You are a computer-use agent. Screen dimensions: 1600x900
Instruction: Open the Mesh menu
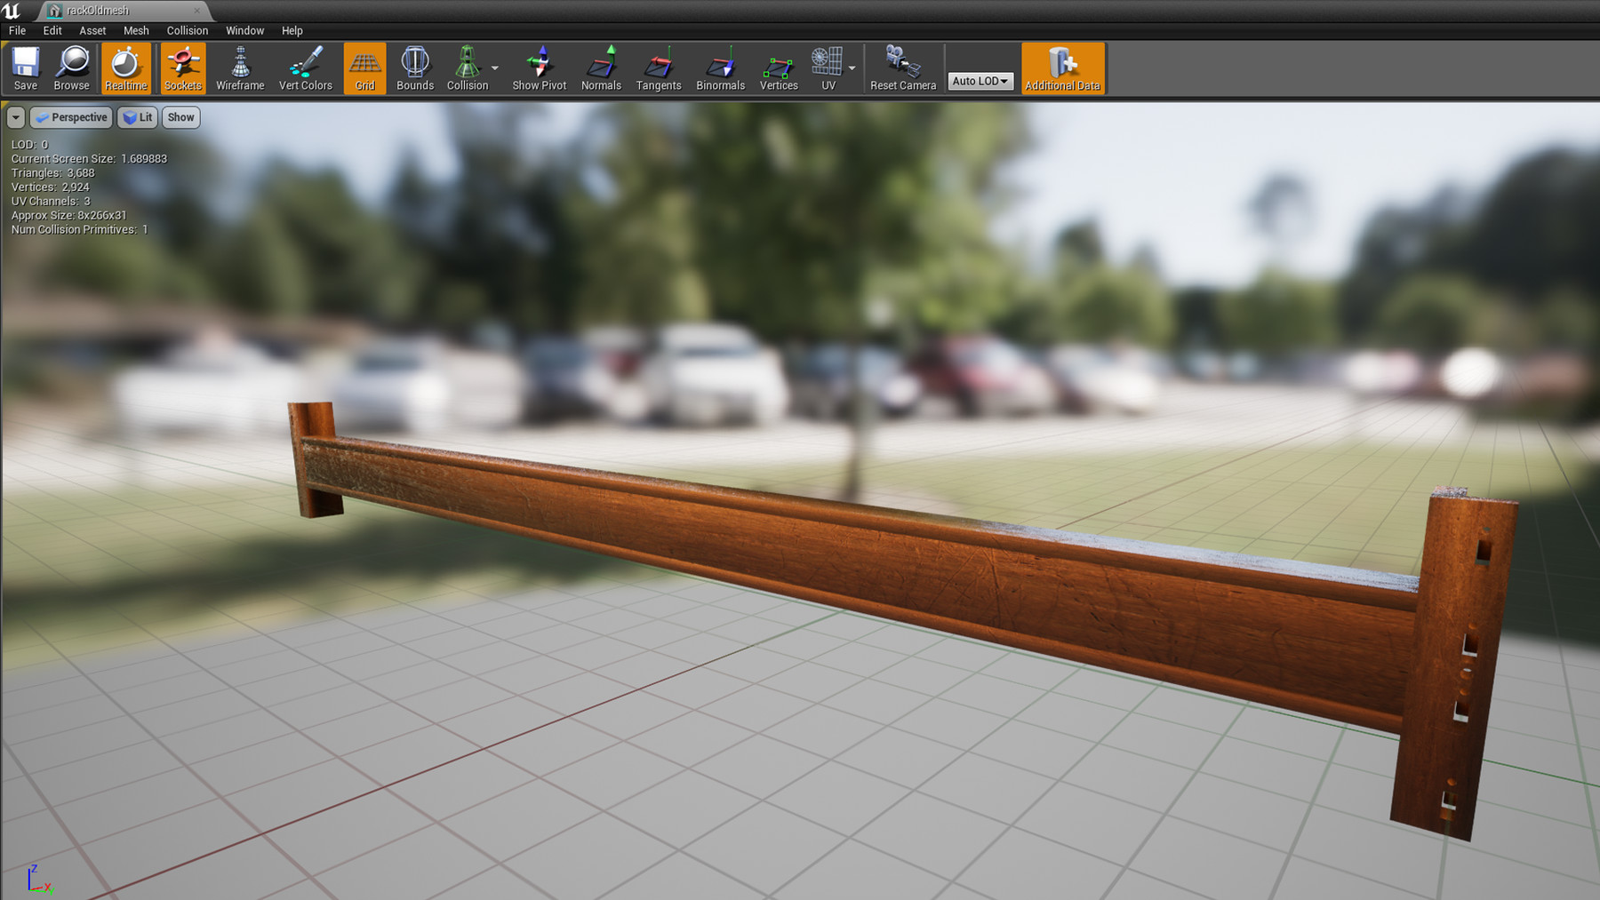[x=135, y=29]
